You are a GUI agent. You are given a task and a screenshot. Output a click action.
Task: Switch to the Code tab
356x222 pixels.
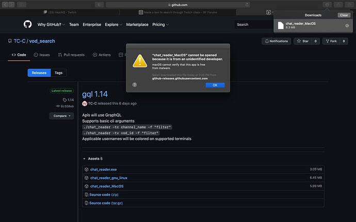[19, 55]
